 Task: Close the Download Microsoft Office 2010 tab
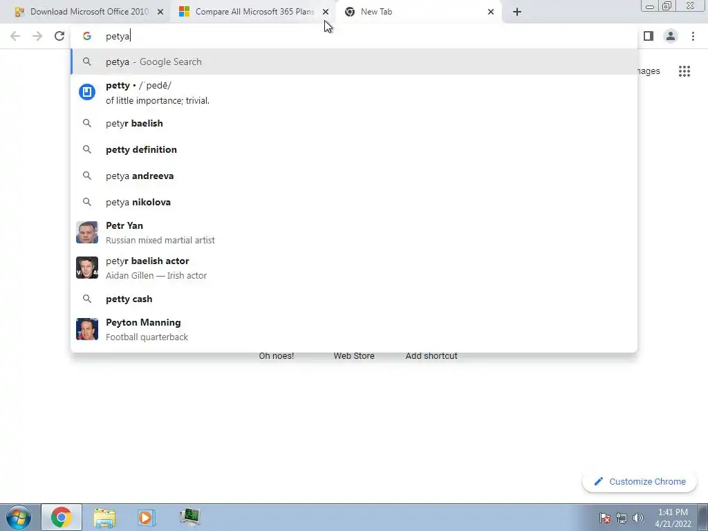pos(160,12)
